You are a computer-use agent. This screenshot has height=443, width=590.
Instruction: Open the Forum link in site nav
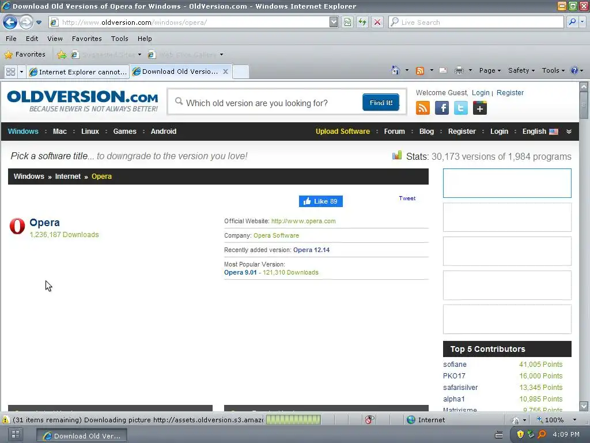point(394,132)
